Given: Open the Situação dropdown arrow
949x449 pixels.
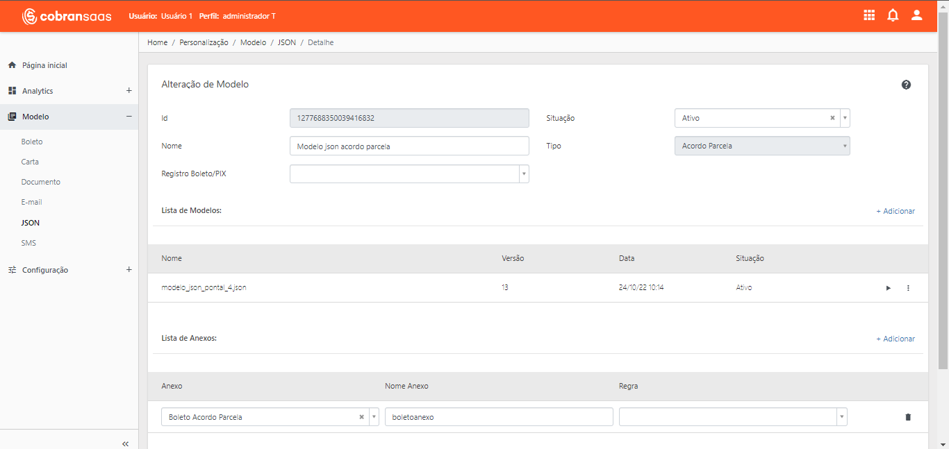Looking at the screenshot, I should (x=845, y=118).
